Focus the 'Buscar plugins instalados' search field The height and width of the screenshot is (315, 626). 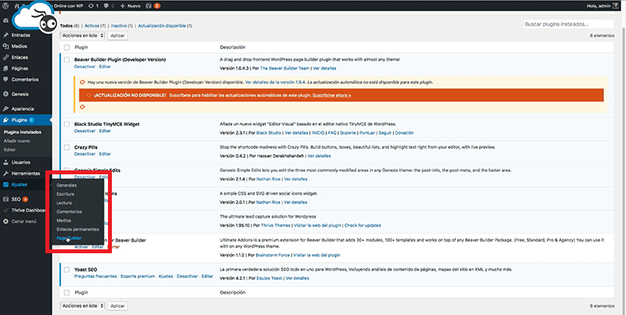[x=569, y=24]
